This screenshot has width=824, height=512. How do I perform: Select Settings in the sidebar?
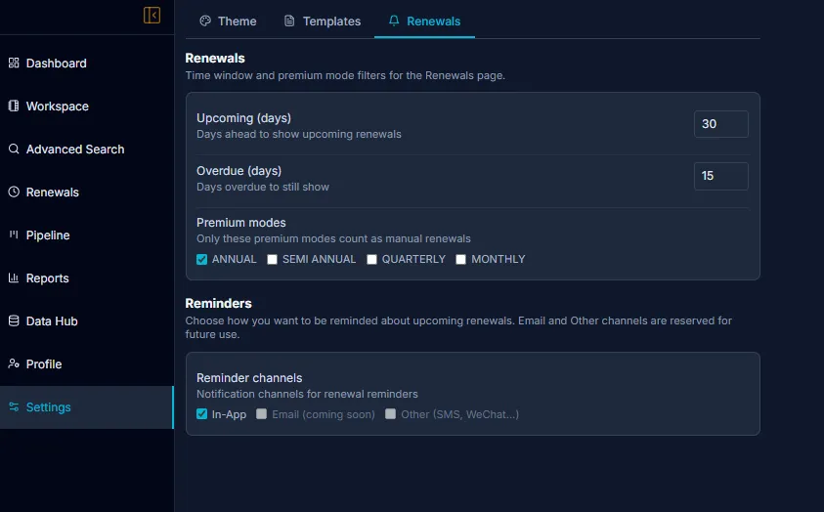point(87,407)
